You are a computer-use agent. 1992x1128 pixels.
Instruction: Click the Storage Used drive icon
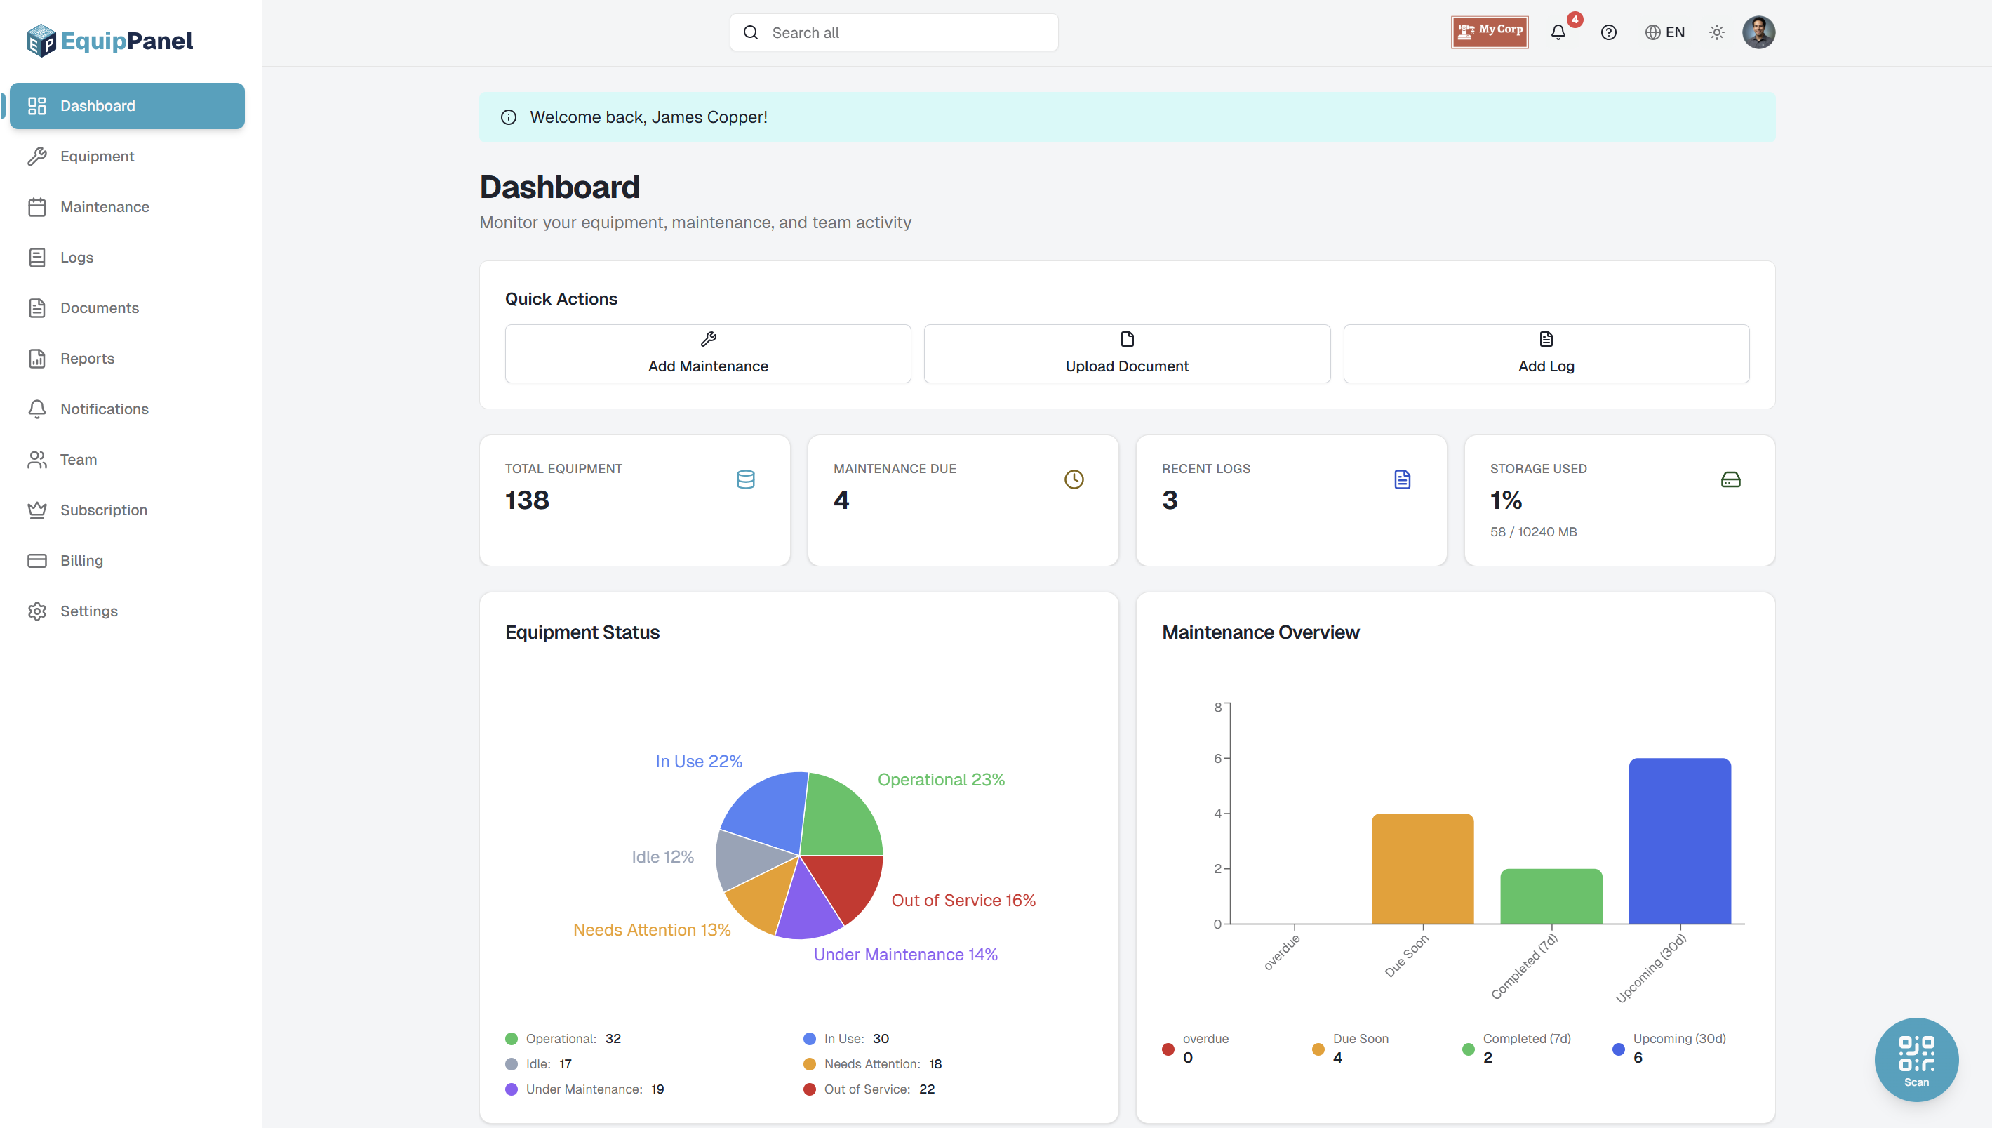[x=1730, y=479]
